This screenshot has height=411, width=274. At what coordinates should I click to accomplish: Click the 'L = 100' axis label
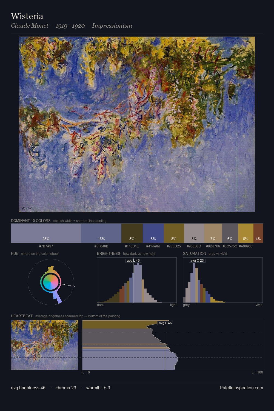[x=257, y=372]
